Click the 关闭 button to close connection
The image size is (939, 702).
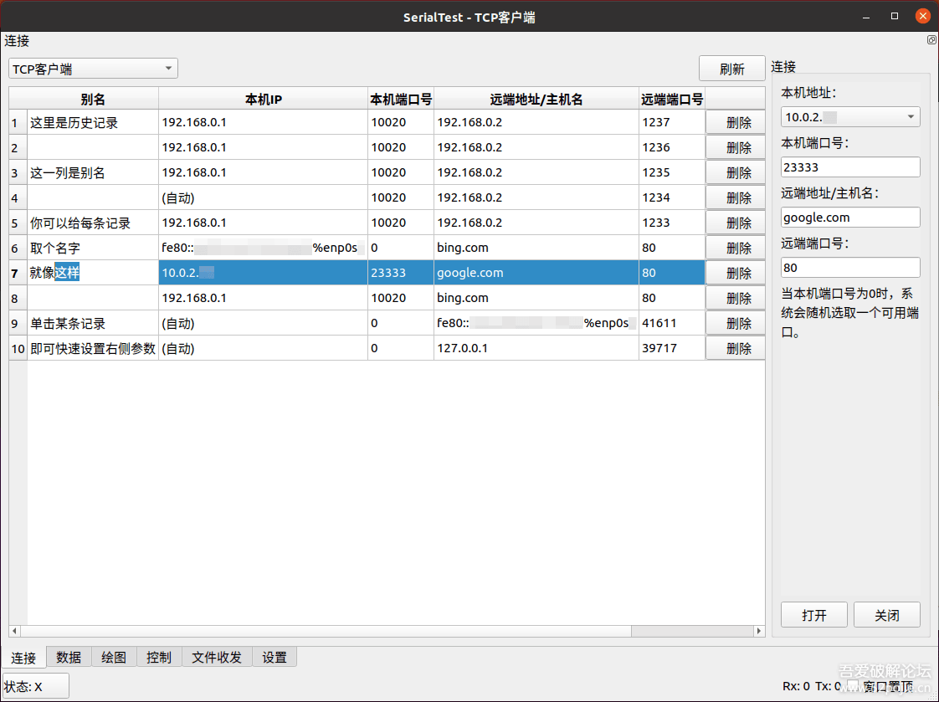(886, 614)
